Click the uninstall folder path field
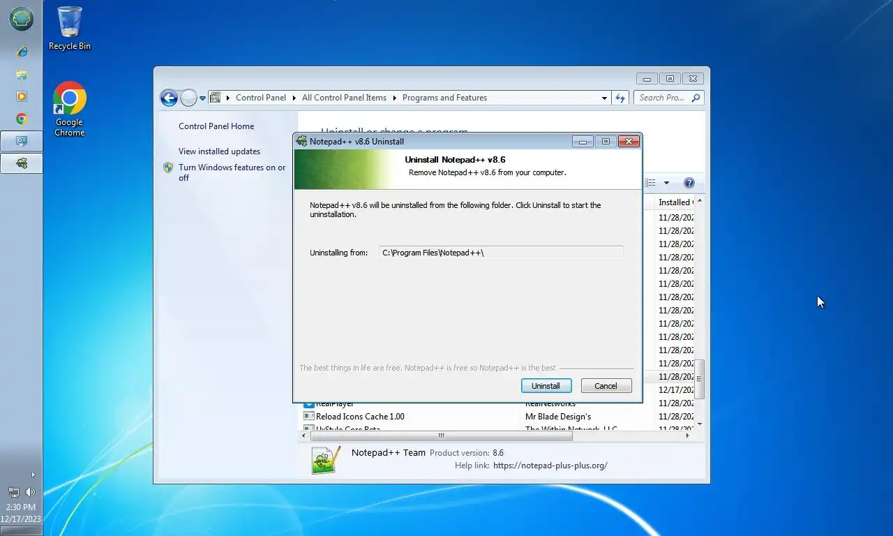Image resolution: width=893 pixels, height=536 pixels. point(501,253)
